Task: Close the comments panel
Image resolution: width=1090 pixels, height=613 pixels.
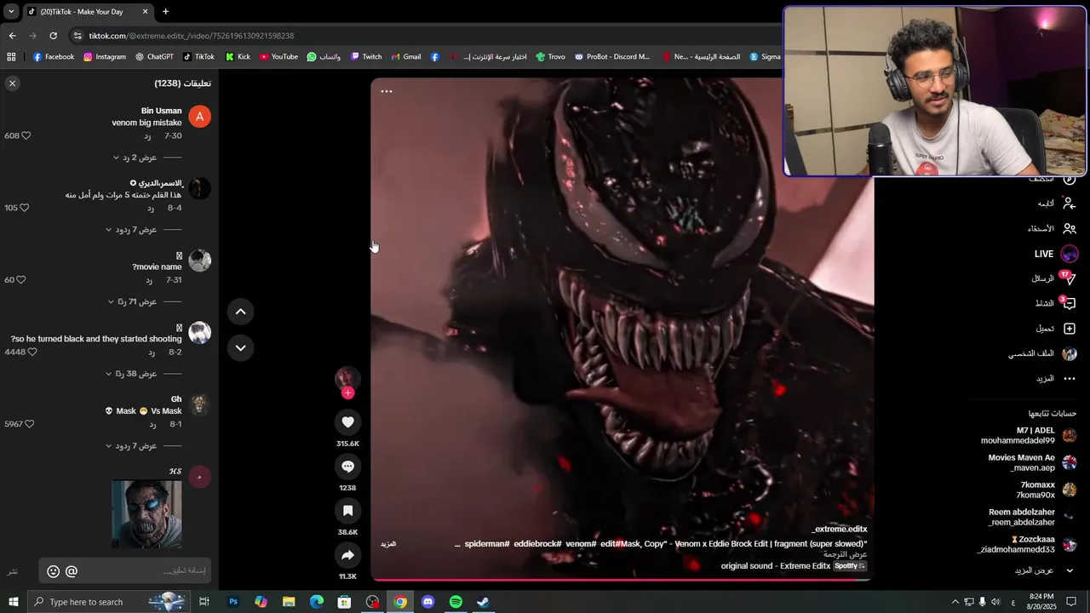Action: tap(12, 83)
